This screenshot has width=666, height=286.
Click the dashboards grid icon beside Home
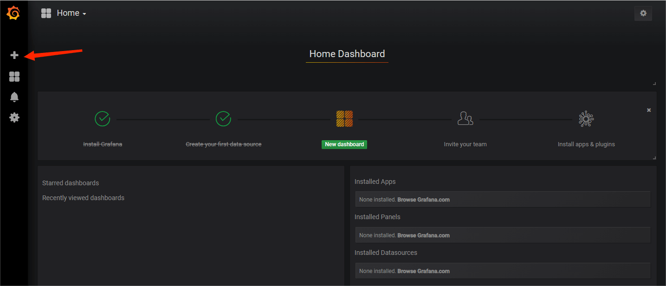tap(46, 13)
